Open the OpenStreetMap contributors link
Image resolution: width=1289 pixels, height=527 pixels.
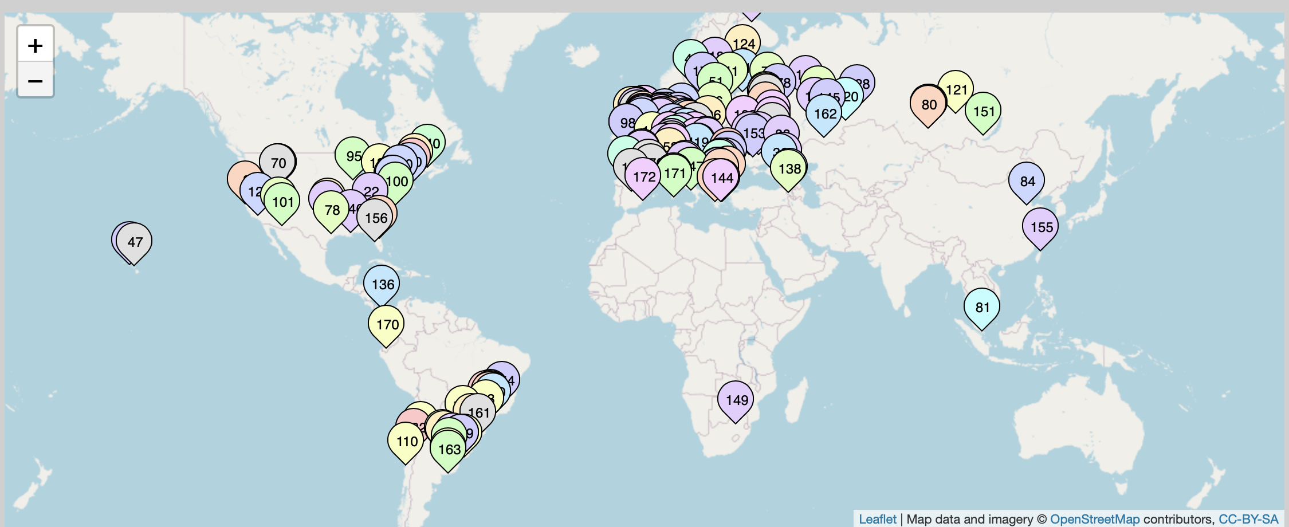coord(1094,519)
